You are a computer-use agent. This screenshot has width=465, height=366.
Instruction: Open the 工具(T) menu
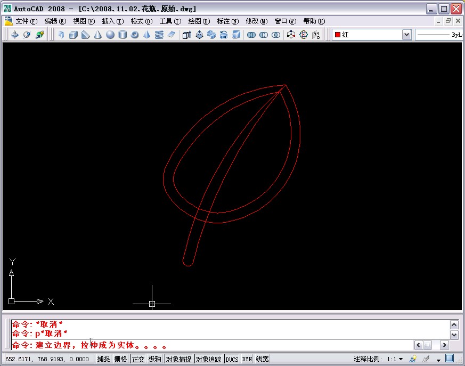point(170,21)
